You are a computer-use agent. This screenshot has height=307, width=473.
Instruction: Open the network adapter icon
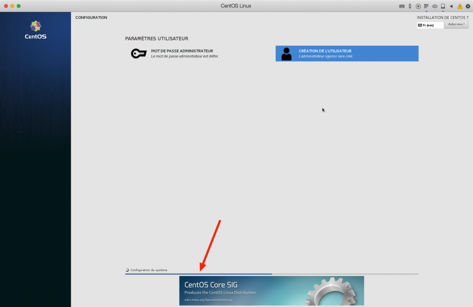pyautogui.click(x=426, y=6)
